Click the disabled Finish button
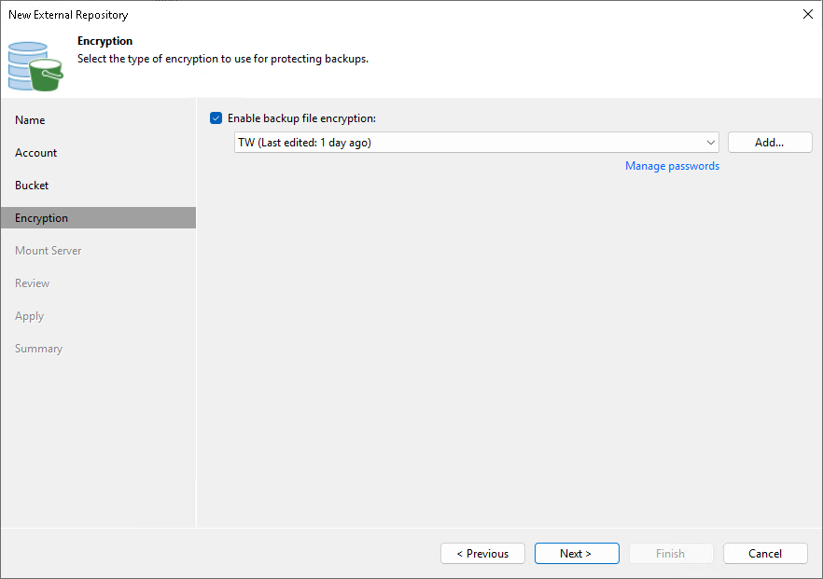Screen dimensions: 823x579 click(x=671, y=553)
